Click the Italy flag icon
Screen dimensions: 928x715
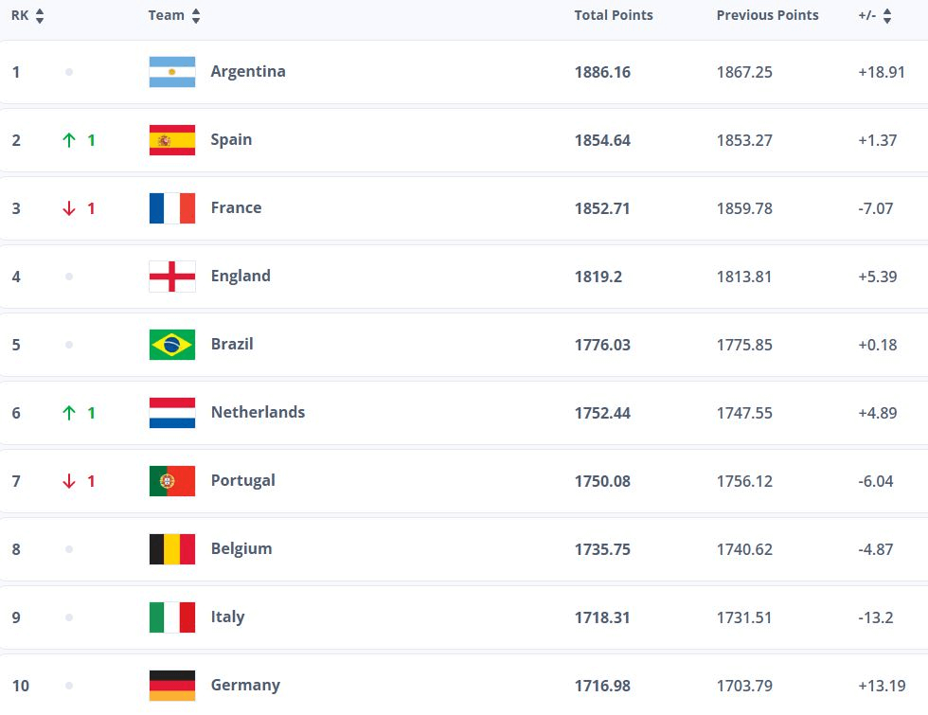pyautogui.click(x=172, y=617)
